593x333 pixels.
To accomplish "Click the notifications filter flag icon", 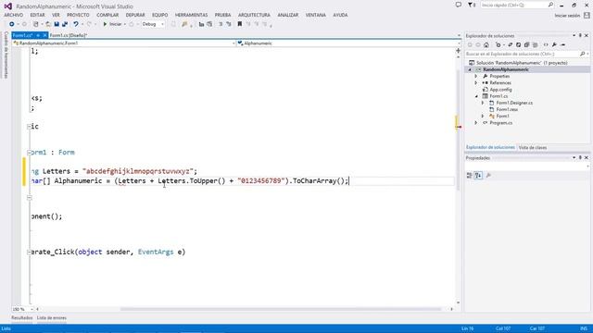I will 472,5.
